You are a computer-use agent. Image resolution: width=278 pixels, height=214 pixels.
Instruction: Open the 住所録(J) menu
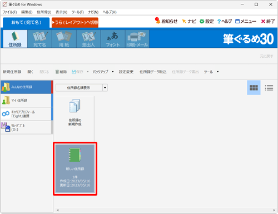pyautogui.click(x=44, y=12)
